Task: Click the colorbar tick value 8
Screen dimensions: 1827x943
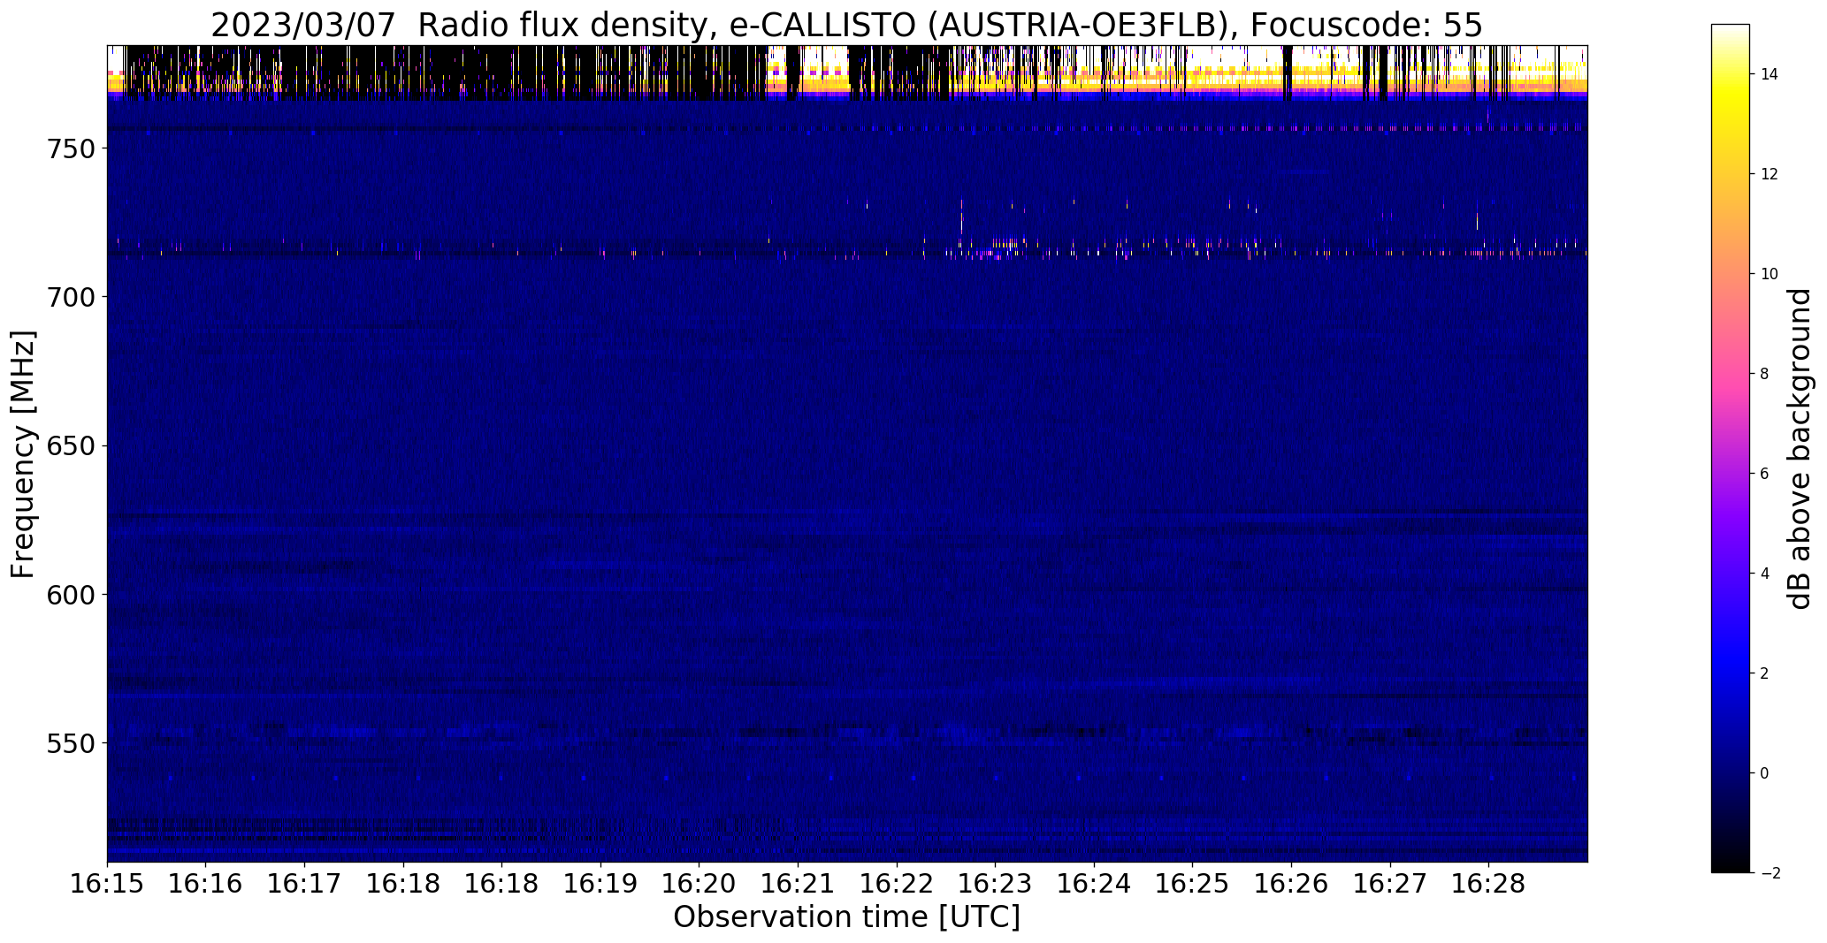Action: (1765, 374)
